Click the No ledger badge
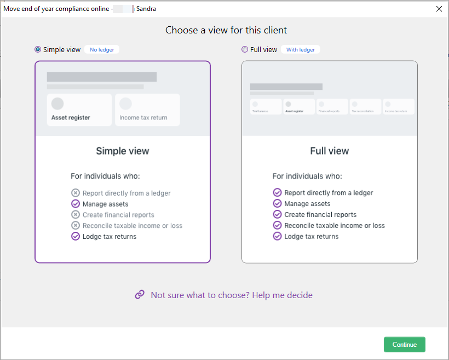Viewport: 449px width, 360px height. (102, 49)
